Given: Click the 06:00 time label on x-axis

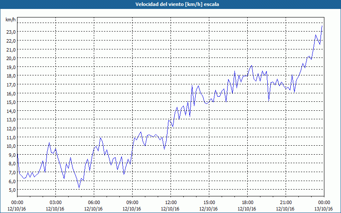Looking at the screenshot, I should (94, 203).
